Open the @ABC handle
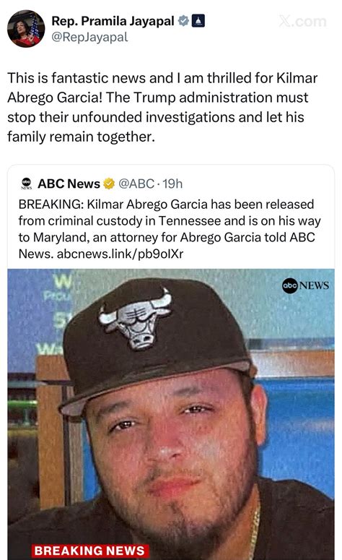This screenshot has width=342, height=560. pos(136,184)
